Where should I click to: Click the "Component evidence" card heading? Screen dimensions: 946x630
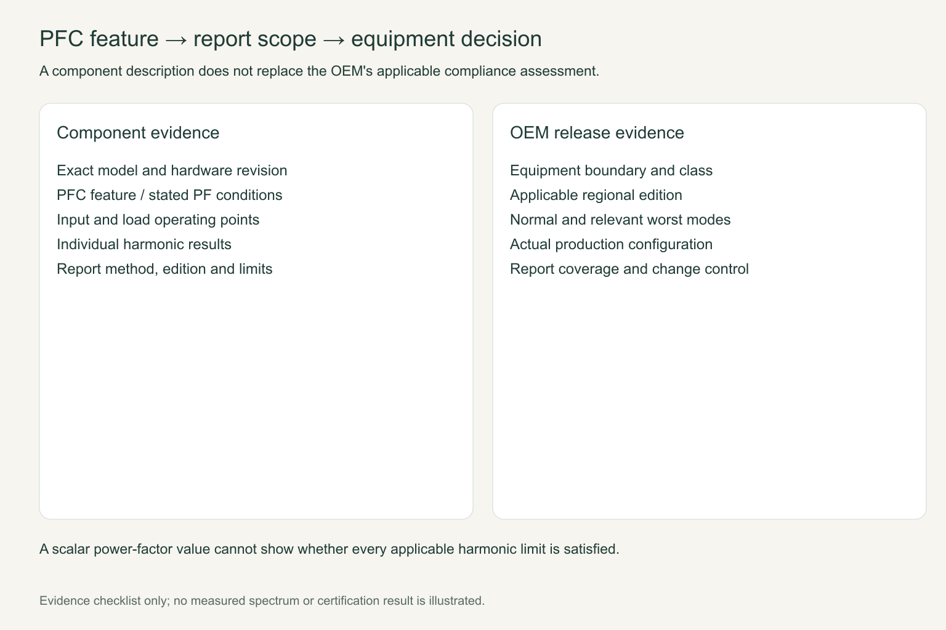click(138, 133)
